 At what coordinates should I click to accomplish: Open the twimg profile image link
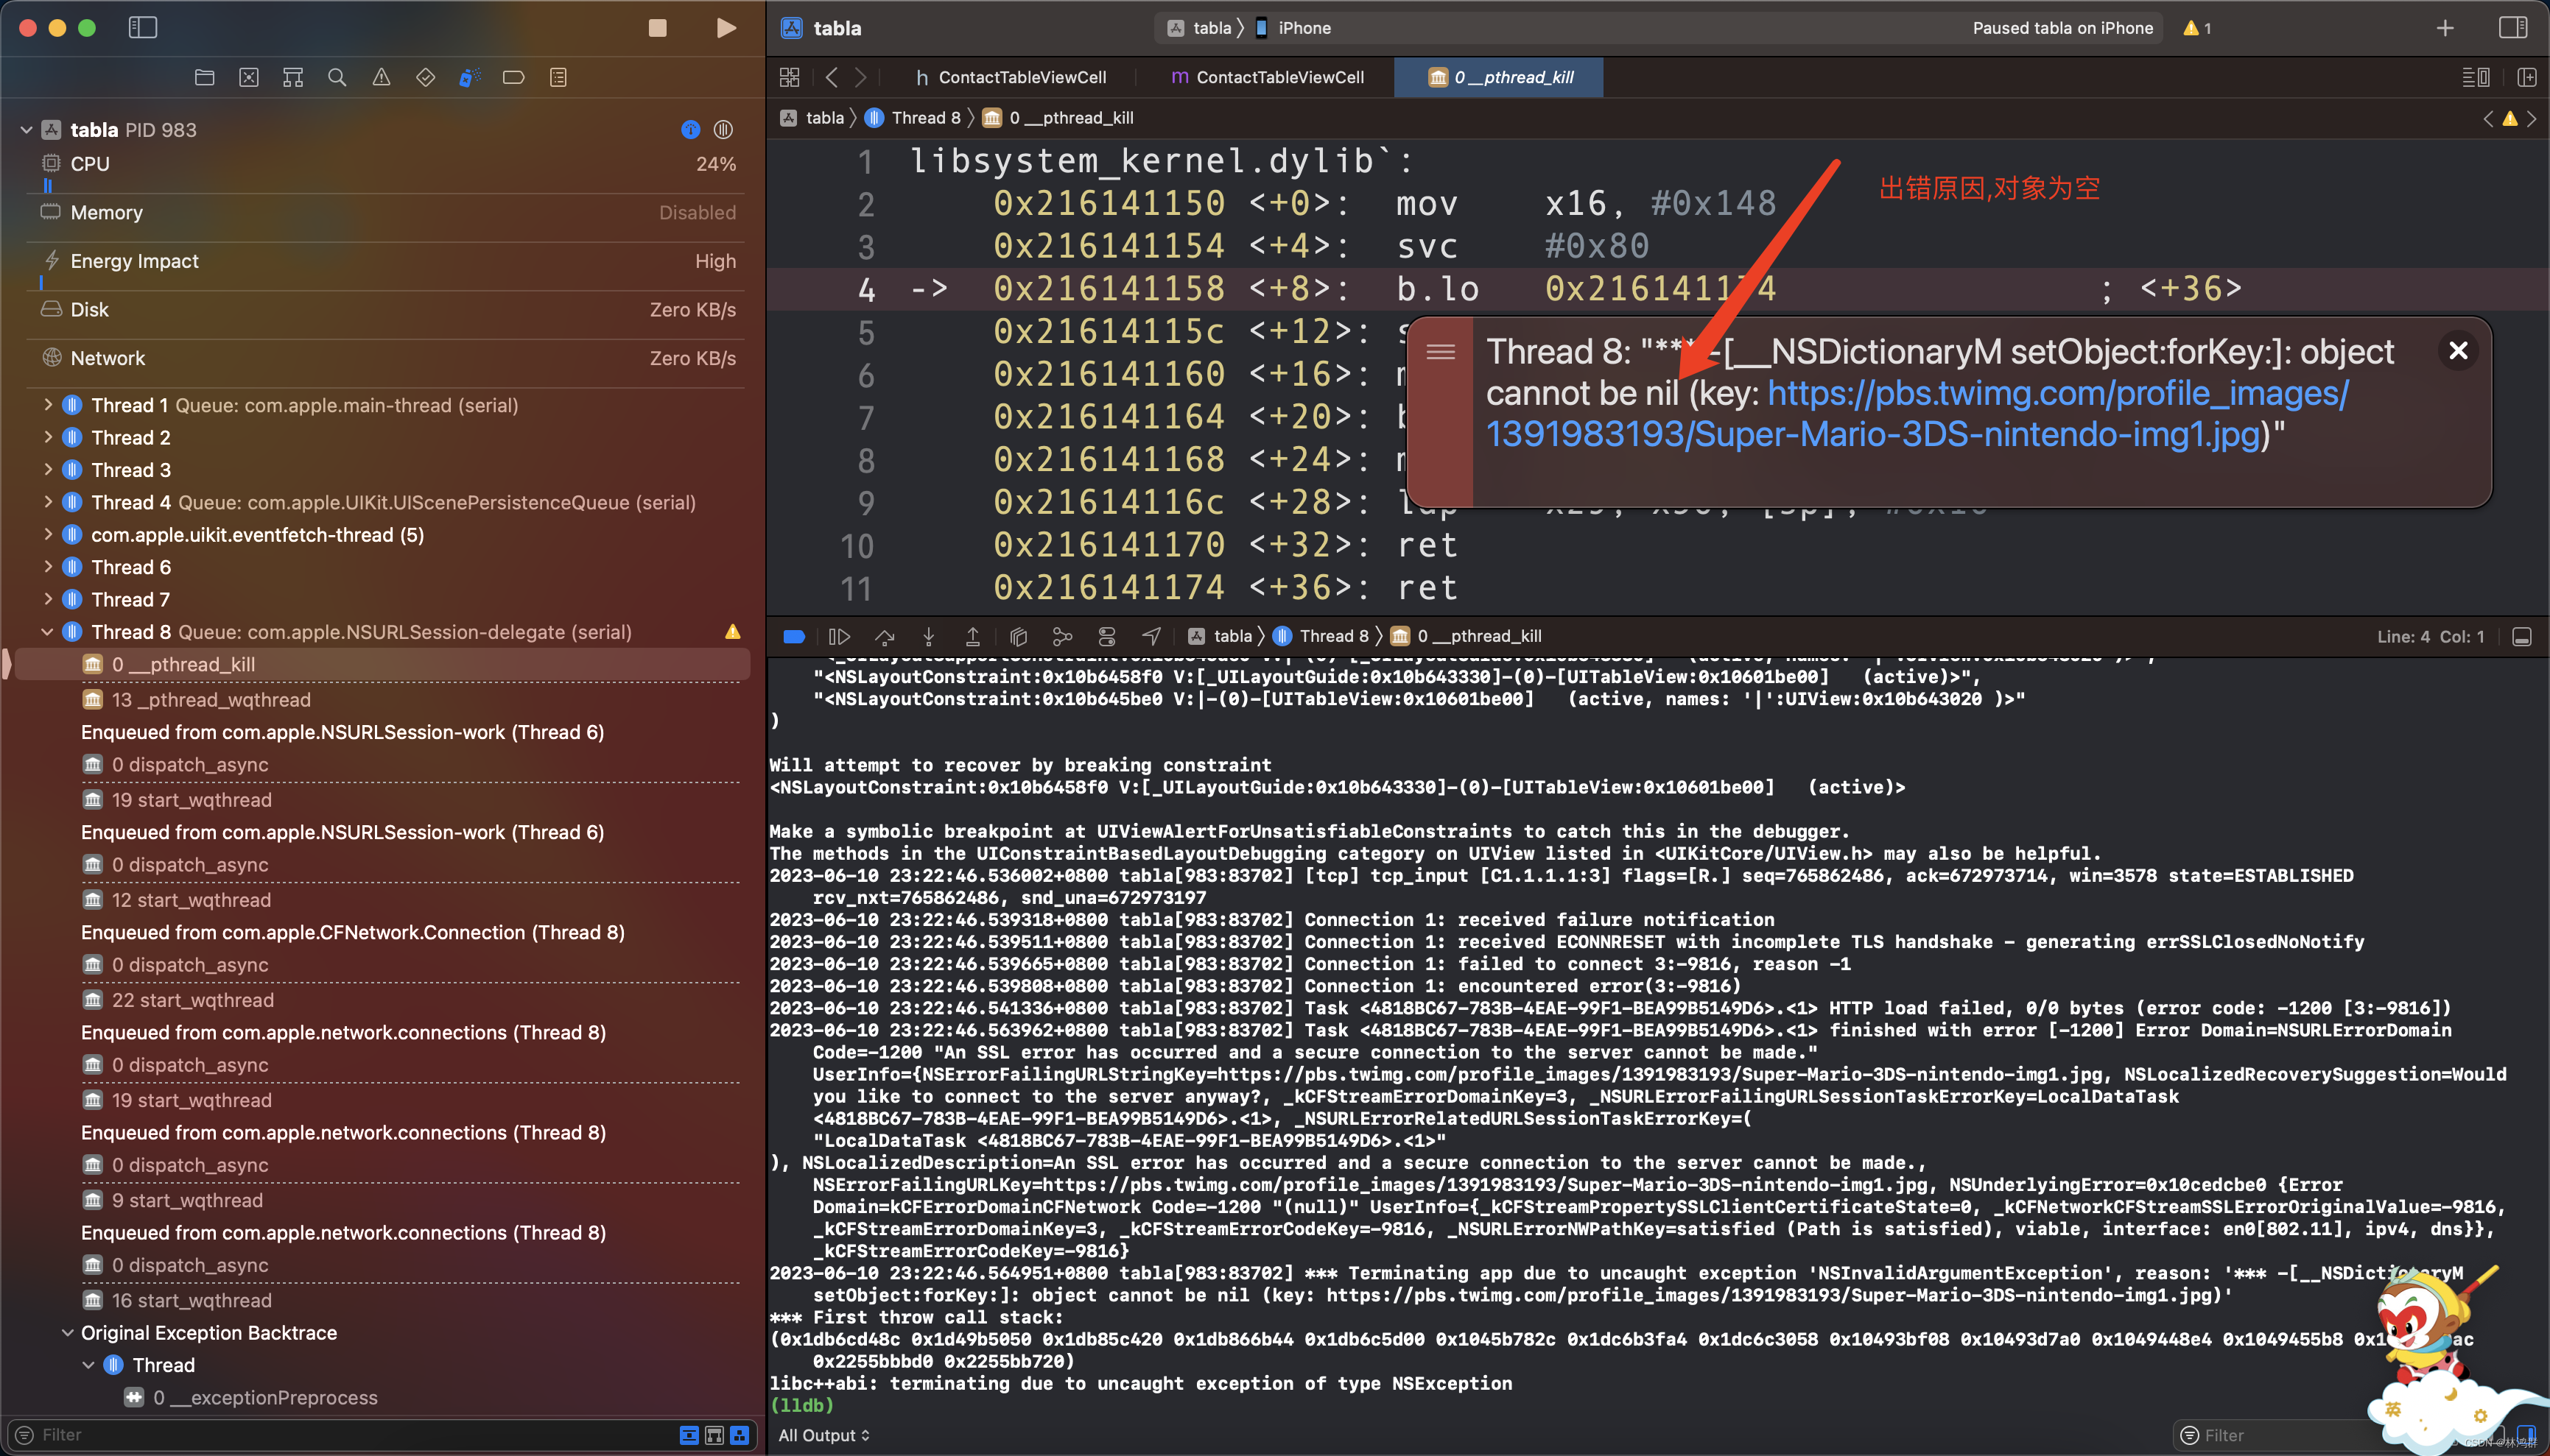pyautogui.click(x=2056, y=394)
